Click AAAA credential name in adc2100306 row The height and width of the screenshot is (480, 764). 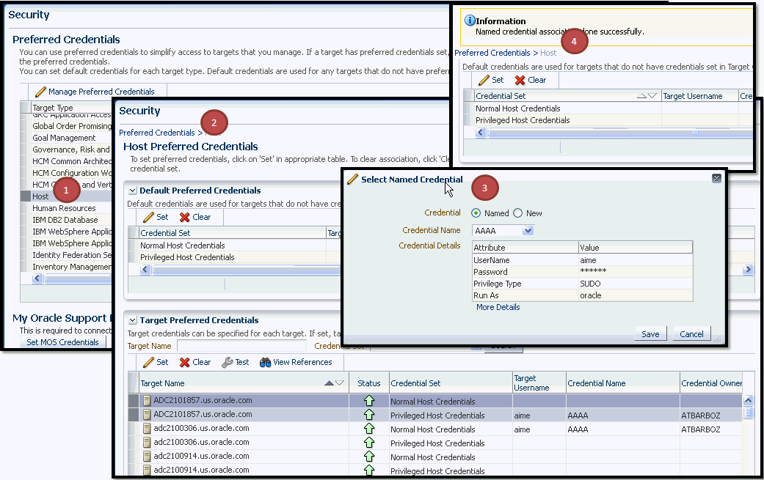click(578, 429)
